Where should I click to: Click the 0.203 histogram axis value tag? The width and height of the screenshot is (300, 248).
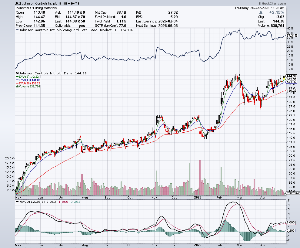pyautogui.click(x=291, y=231)
